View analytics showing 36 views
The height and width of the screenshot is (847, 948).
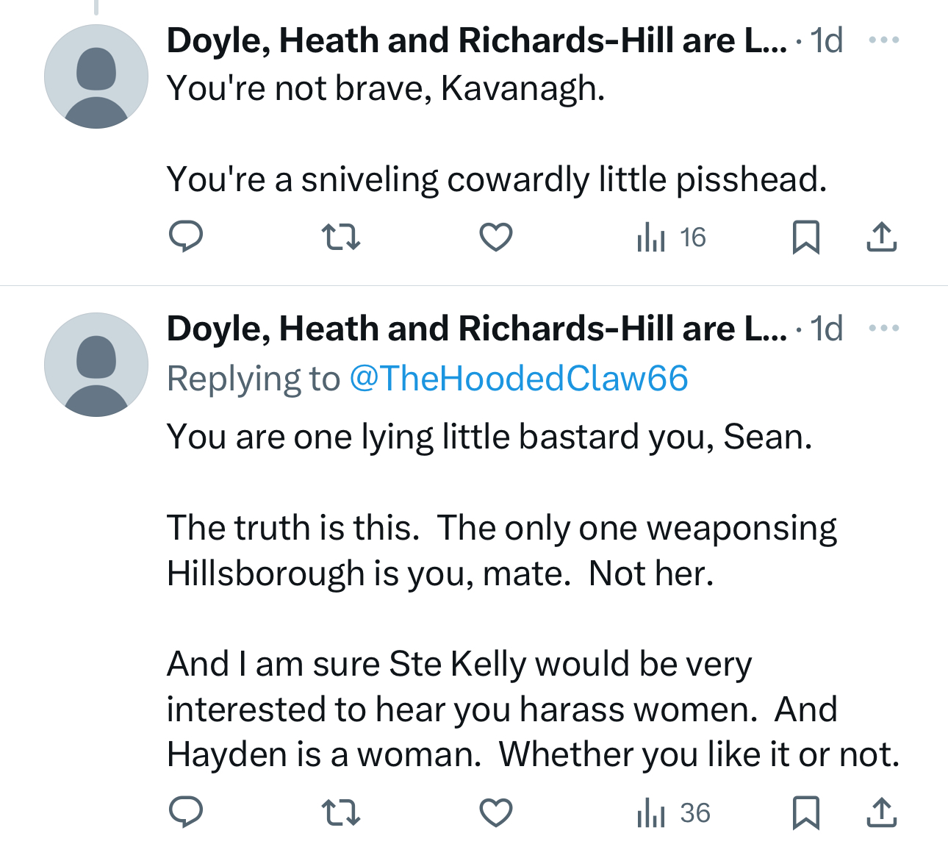pyautogui.click(x=672, y=812)
